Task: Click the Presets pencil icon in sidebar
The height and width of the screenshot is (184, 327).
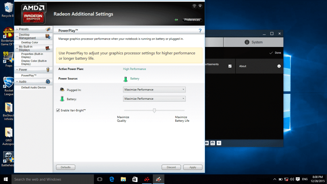Action: [x=48, y=29]
